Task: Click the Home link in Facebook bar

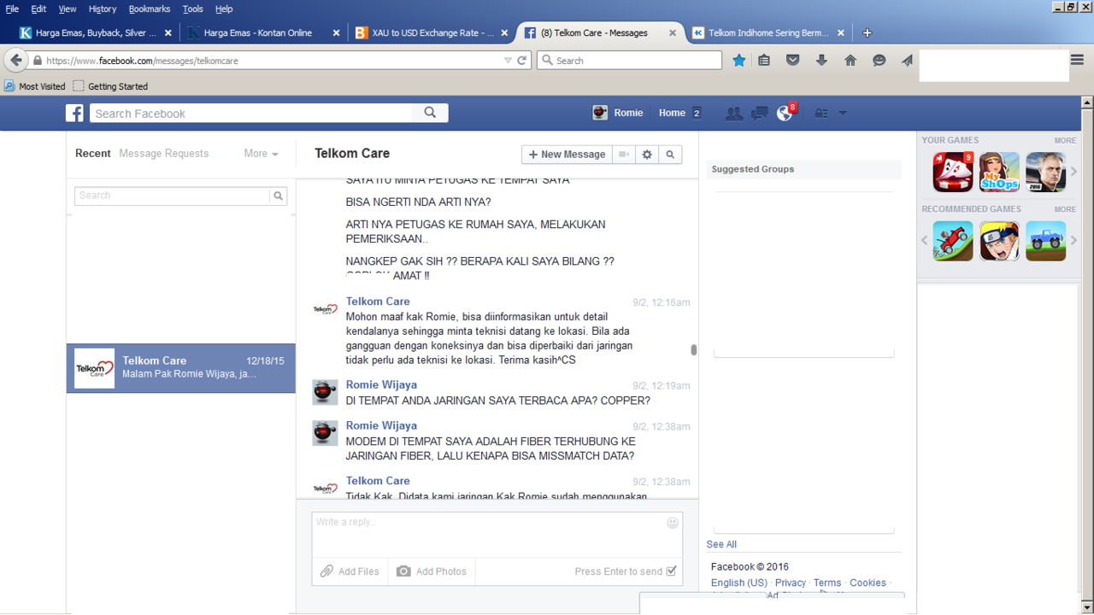Action: (672, 113)
